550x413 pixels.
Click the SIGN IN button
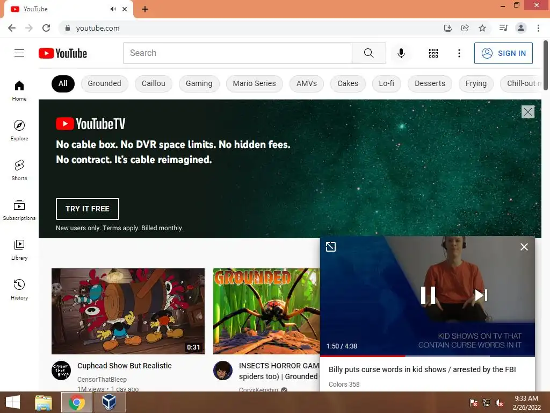tap(503, 53)
